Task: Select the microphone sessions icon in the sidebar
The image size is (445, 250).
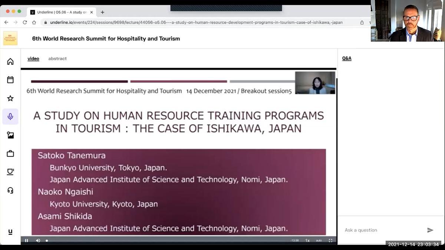Action: pyautogui.click(x=10, y=117)
